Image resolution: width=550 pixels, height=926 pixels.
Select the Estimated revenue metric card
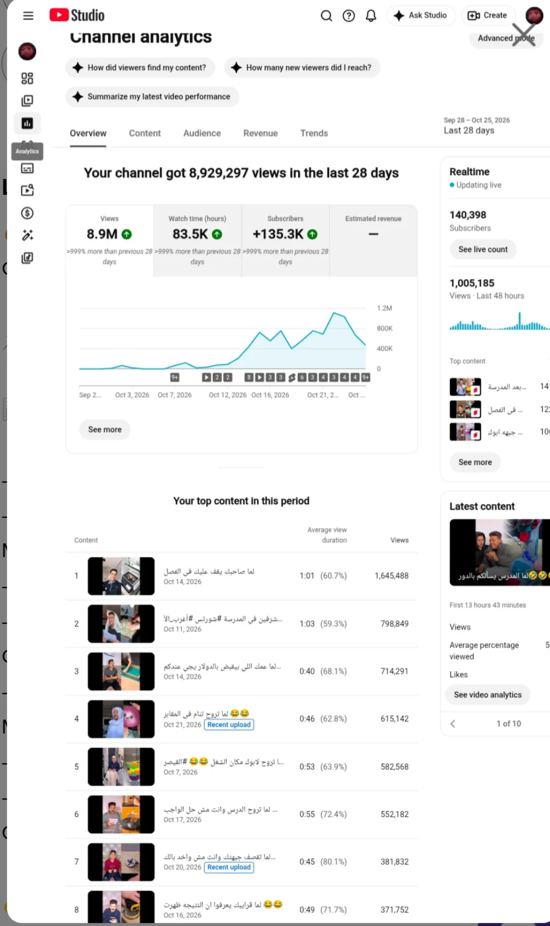374,241
